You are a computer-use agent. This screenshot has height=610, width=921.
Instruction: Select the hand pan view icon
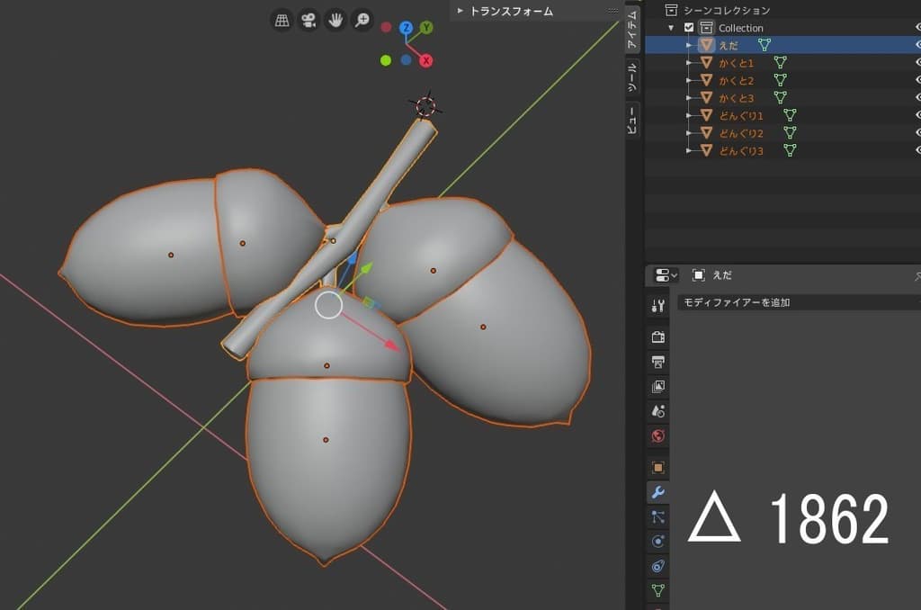[336, 20]
